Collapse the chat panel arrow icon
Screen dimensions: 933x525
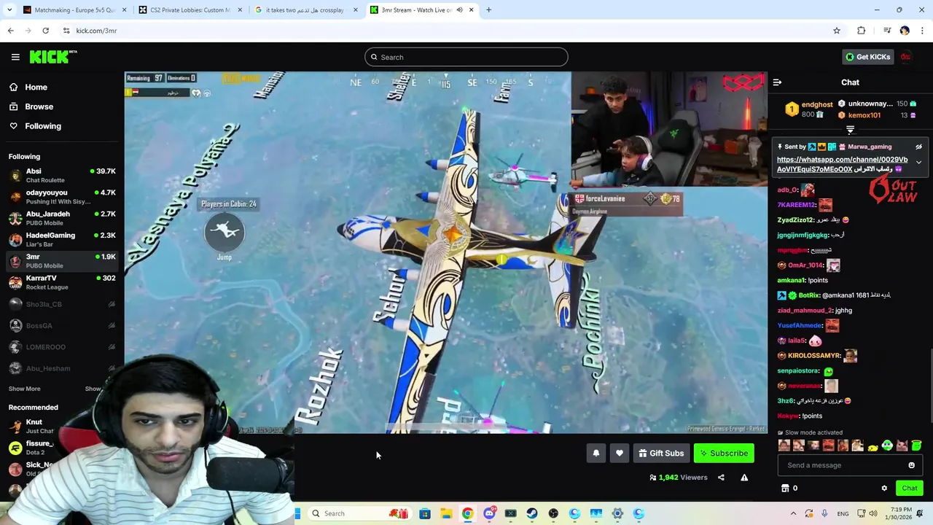coord(777,82)
